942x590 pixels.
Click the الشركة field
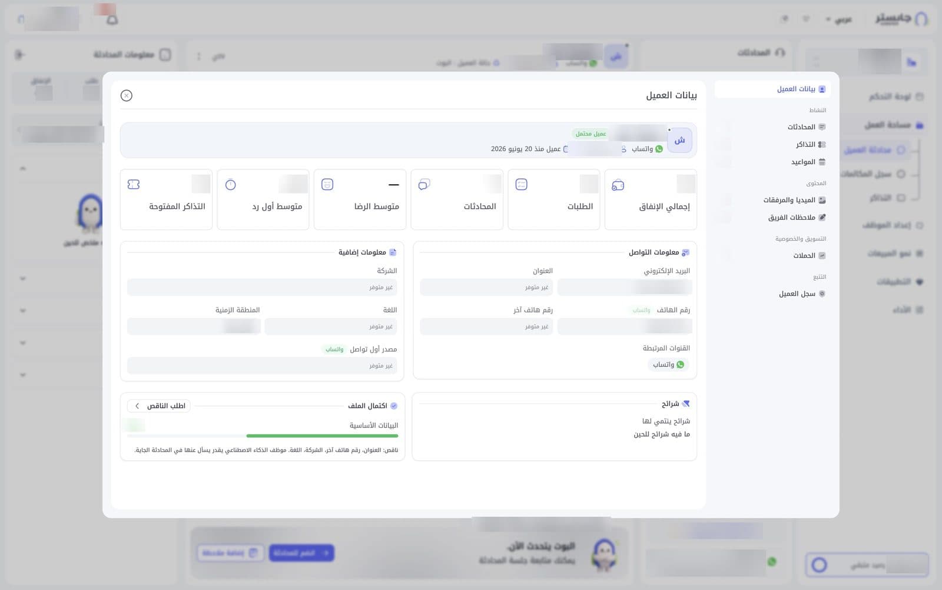(262, 287)
